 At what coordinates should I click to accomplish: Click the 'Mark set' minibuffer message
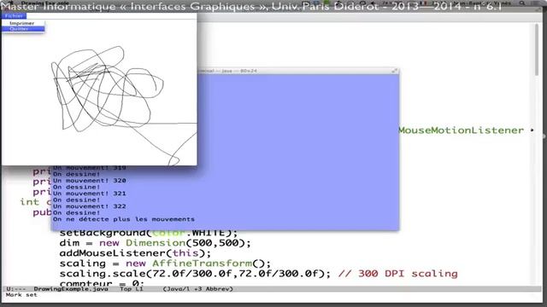pos(21,295)
